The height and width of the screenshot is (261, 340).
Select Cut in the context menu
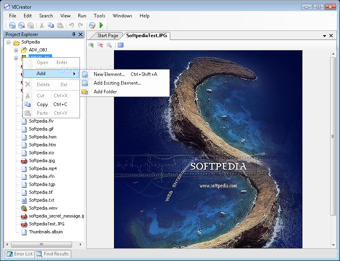[x=51, y=96]
